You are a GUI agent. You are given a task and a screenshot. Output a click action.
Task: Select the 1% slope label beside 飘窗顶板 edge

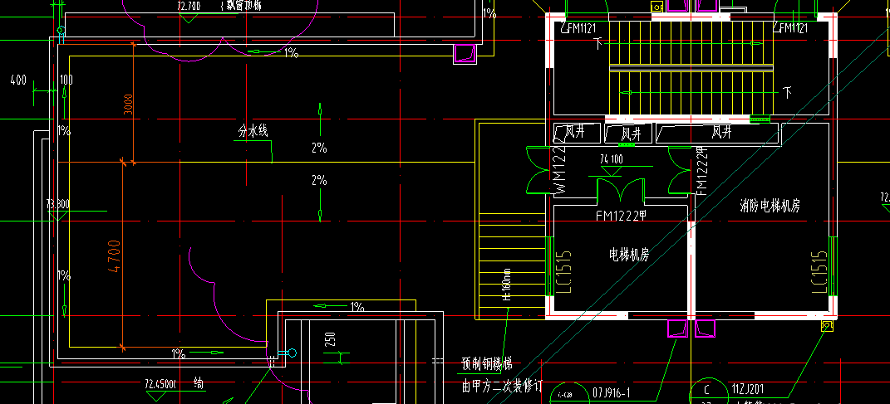pyautogui.click(x=489, y=13)
